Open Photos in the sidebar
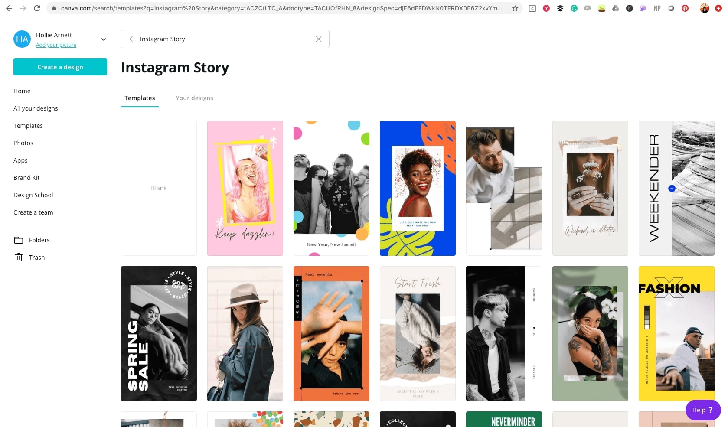728x427 pixels. pos(23,143)
